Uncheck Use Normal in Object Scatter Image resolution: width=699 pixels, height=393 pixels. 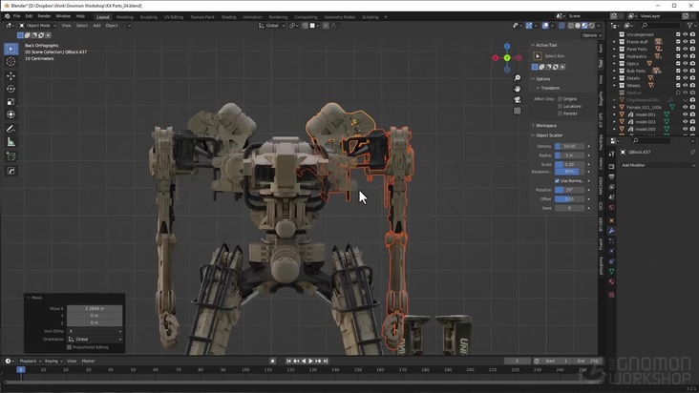[x=557, y=180]
